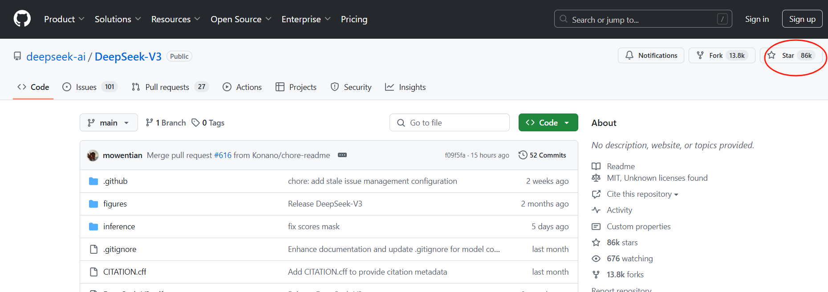Click the Issues count badge 101
This screenshot has height=292, width=828.
coord(110,87)
